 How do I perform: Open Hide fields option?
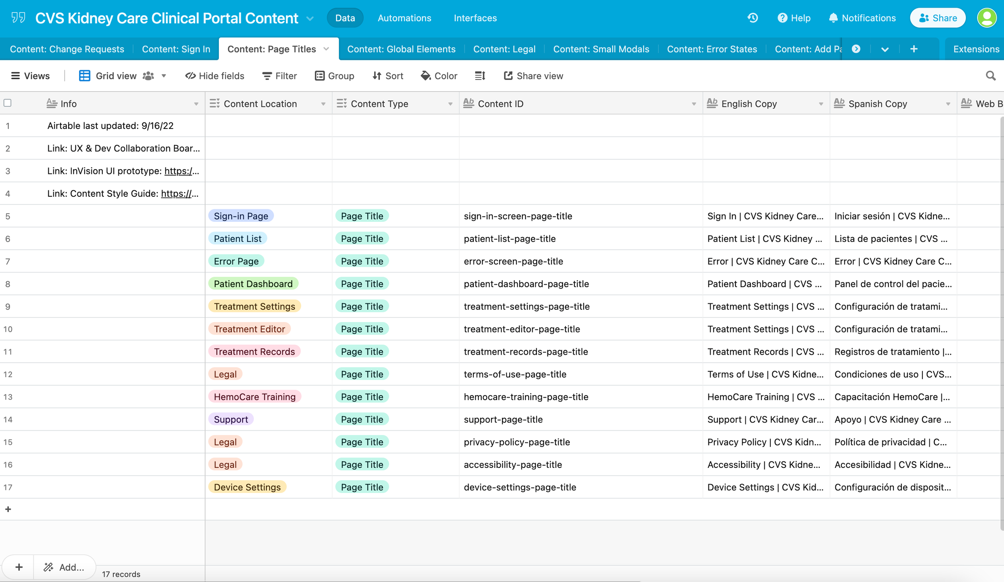point(215,76)
